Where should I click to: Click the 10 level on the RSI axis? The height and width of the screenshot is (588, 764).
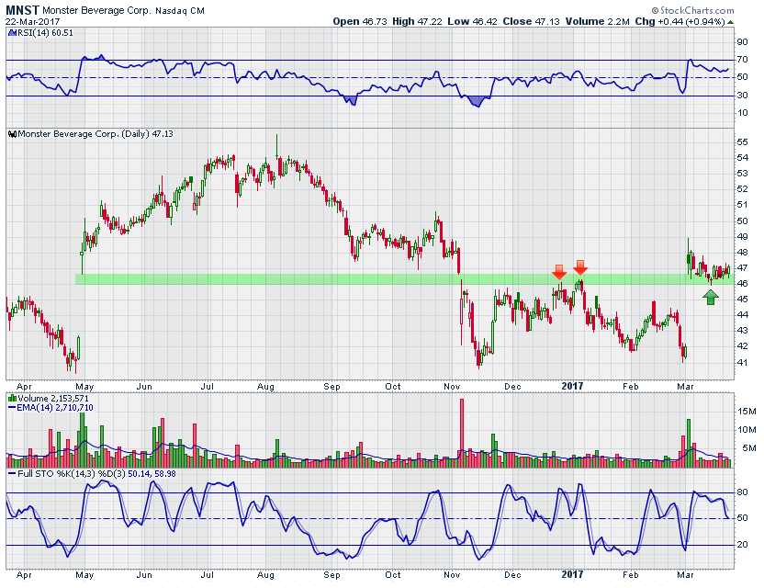click(743, 113)
